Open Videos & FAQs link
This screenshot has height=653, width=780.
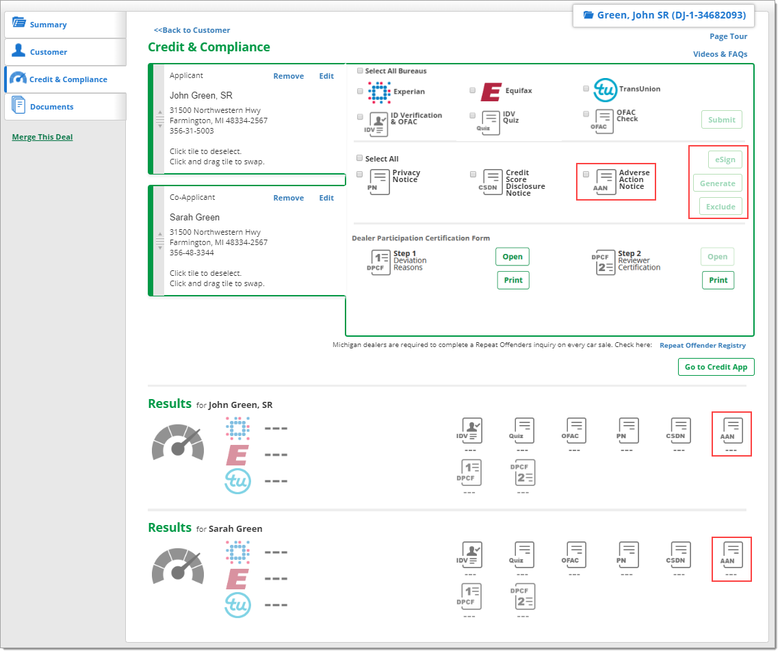[x=720, y=54]
